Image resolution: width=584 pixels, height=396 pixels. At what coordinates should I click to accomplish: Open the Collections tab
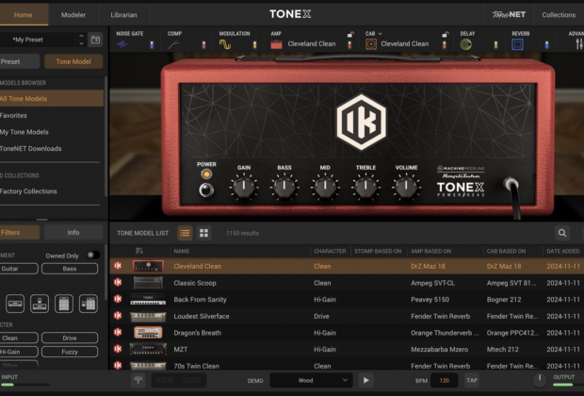point(559,15)
